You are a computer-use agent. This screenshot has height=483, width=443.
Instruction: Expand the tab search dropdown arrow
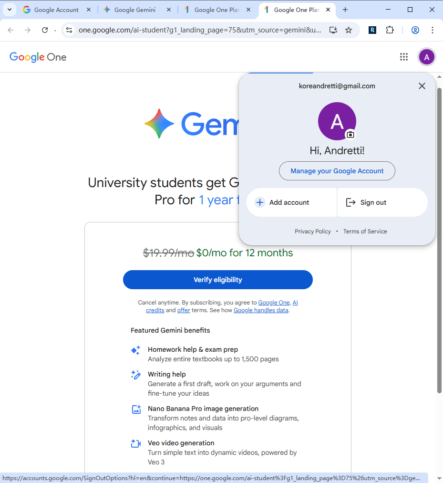[9, 10]
